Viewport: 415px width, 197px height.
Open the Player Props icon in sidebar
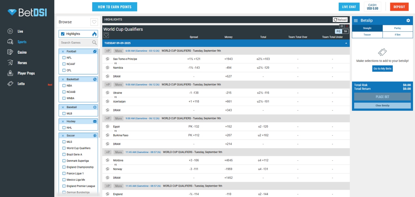click(10, 73)
